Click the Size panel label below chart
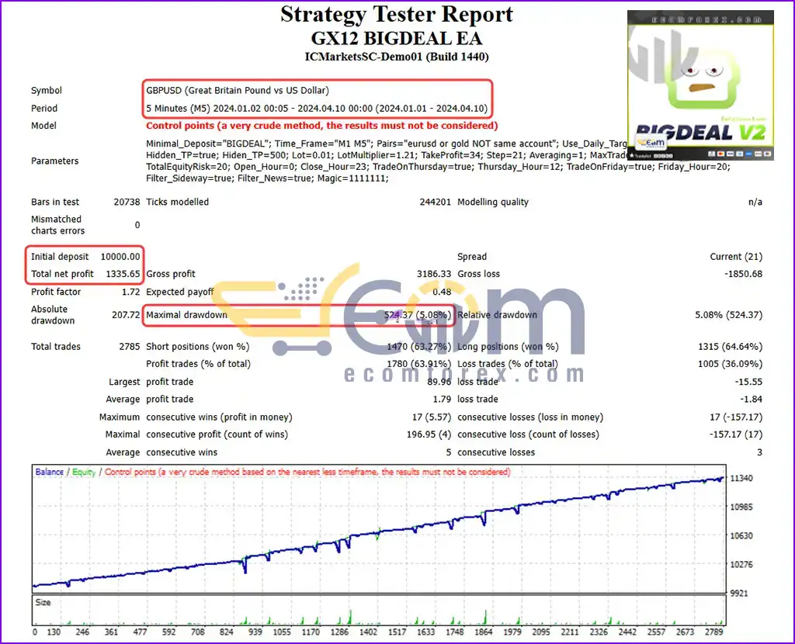 pos(43,602)
